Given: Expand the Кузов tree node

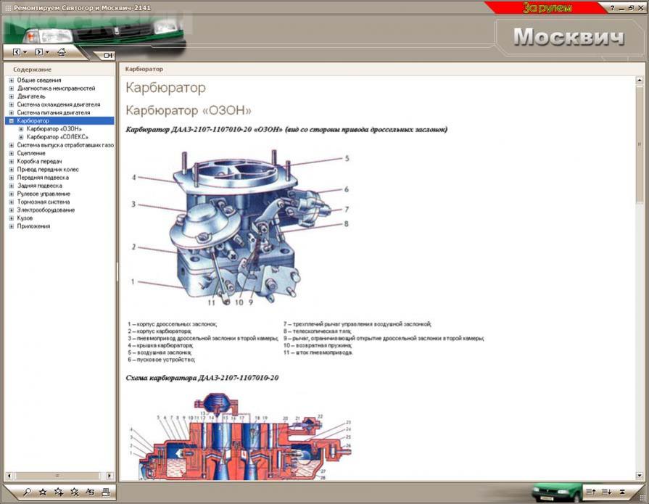Looking at the screenshot, I should pyautogui.click(x=12, y=218).
